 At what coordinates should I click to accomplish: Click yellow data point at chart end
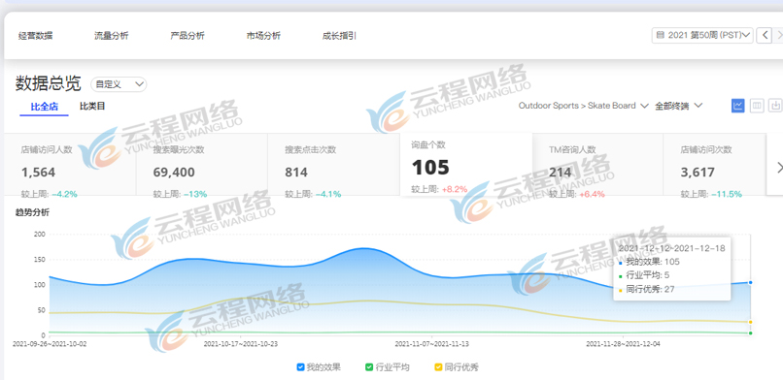(x=751, y=322)
